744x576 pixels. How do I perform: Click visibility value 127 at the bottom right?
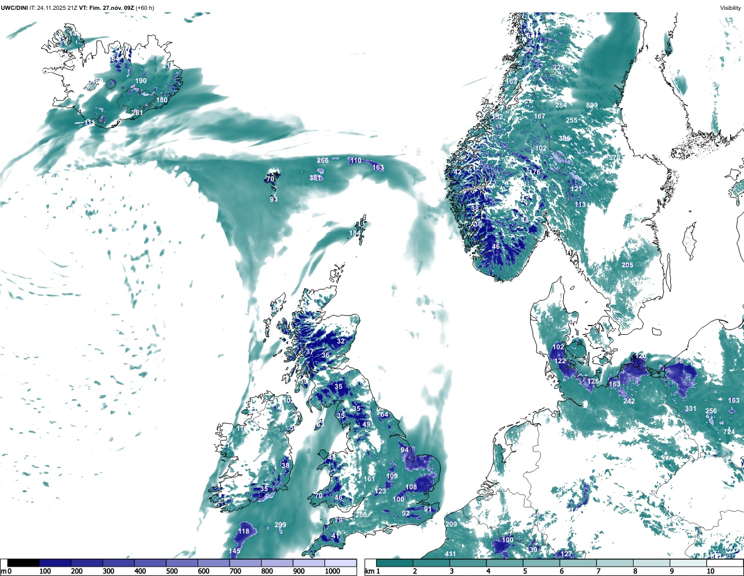coord(567,554)
